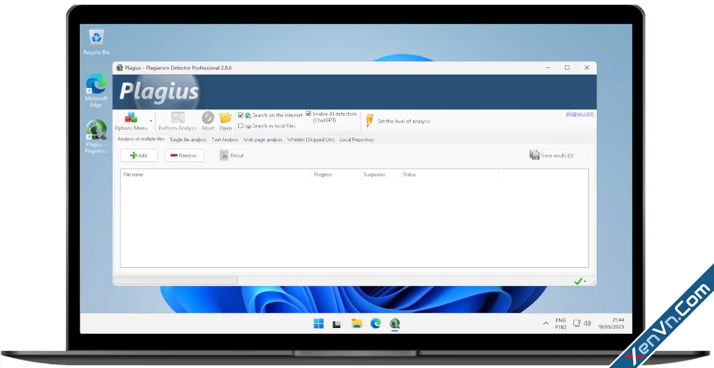Open the Text Analysis tab
The image size is (714, 368).
click(225, 140)
